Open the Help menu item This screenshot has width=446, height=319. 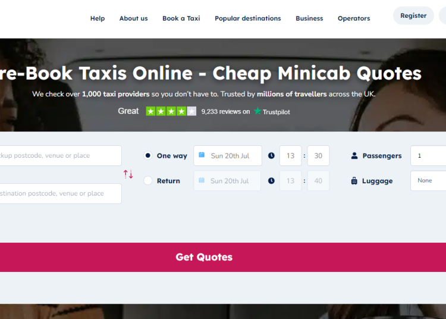98,18
